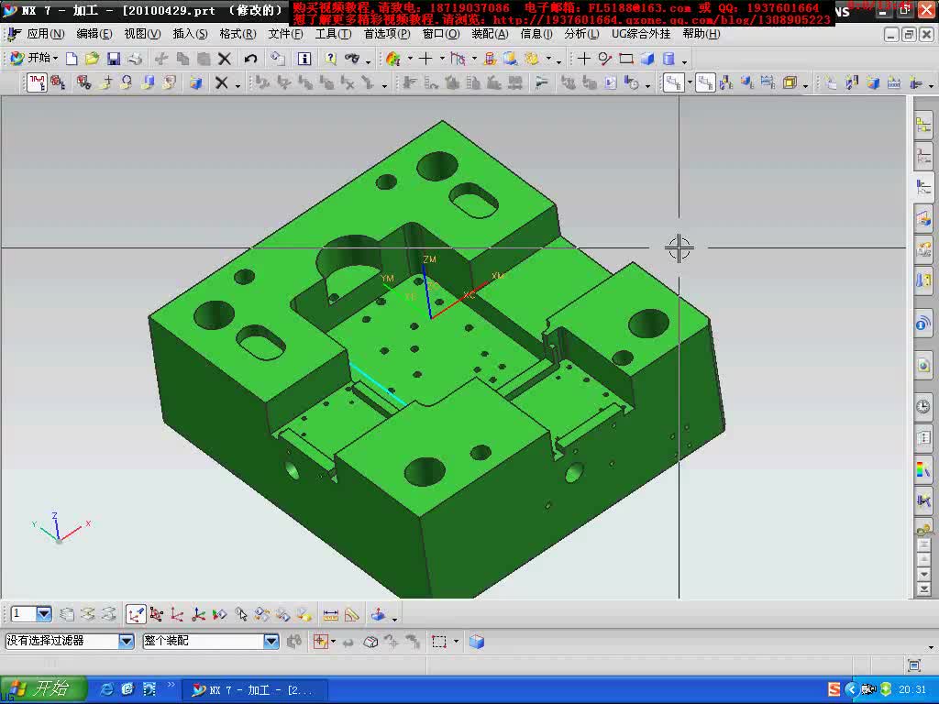Open the 视图(V) menu

[142, 34]
